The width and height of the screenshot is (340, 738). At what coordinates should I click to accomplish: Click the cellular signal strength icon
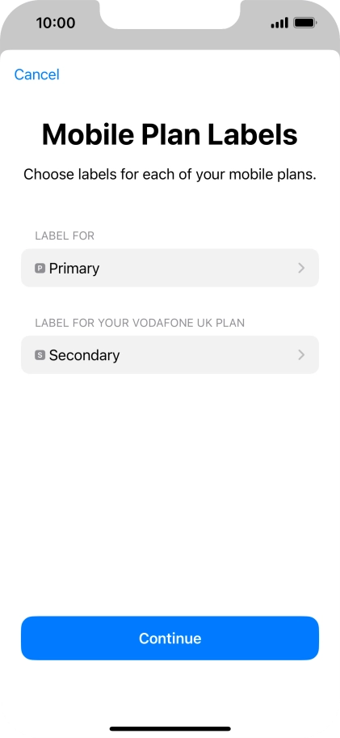pyautogui.click(x=279, y=23)
